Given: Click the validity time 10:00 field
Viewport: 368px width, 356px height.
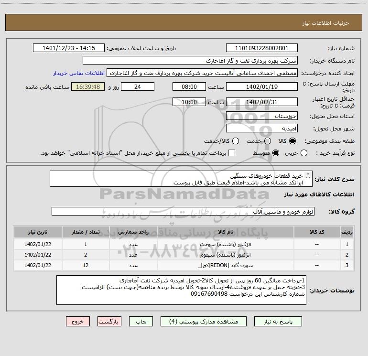Looking at the screenshot, I should [189, 102].
